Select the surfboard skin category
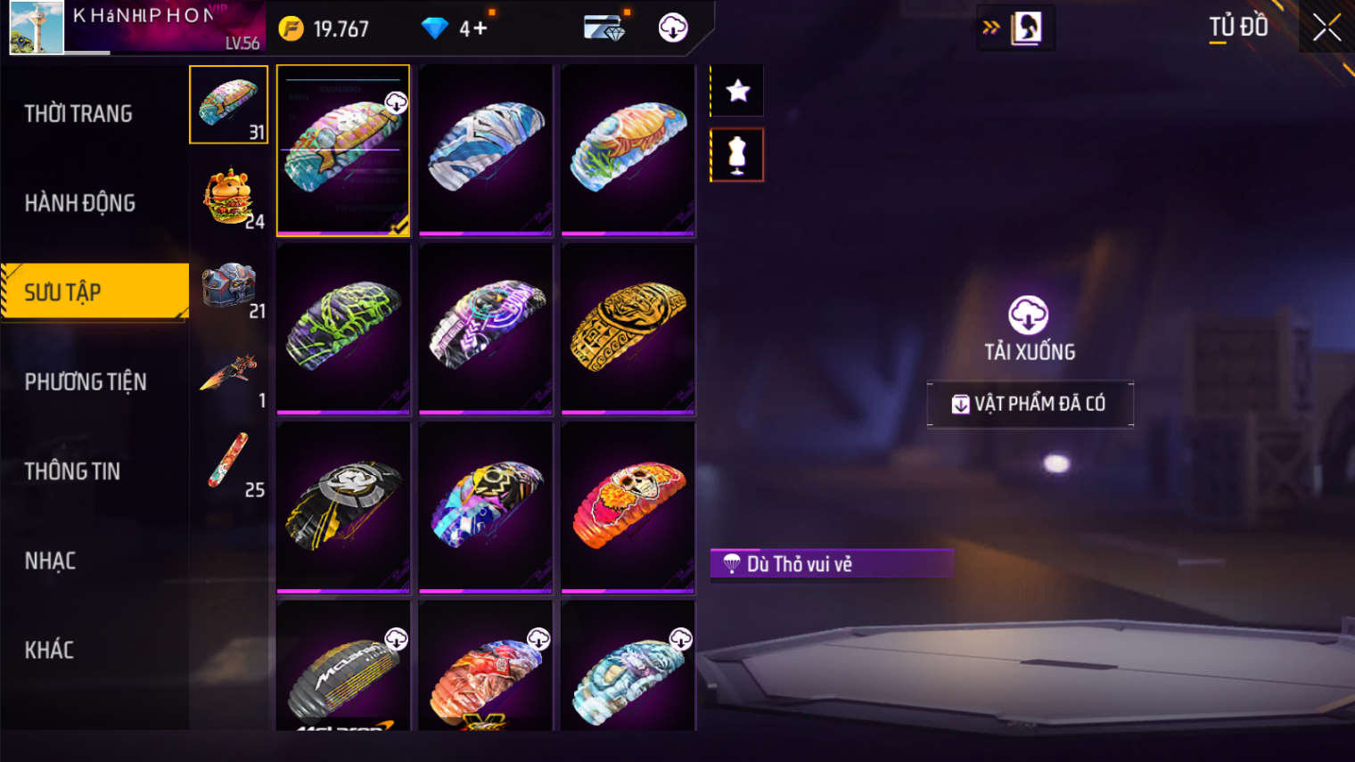Screen dimensions: 1355x762 (229, 464)
